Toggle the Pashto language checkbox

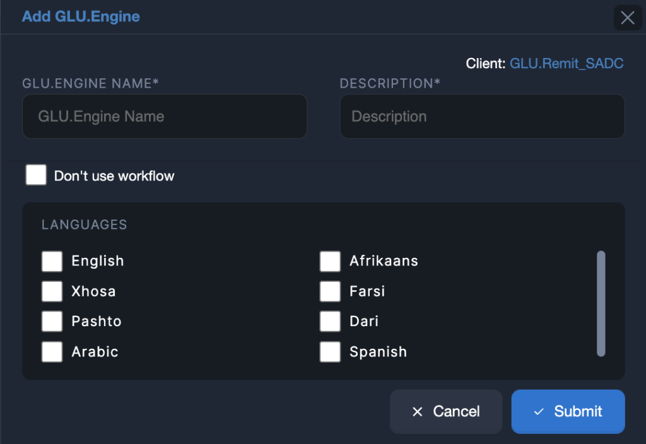[52, 321]
